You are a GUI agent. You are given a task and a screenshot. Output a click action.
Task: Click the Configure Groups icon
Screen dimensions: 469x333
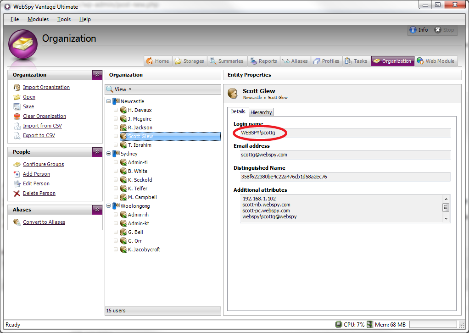(17, 164)
